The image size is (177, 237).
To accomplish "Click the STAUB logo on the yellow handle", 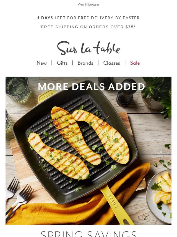I will pos(112,201).
